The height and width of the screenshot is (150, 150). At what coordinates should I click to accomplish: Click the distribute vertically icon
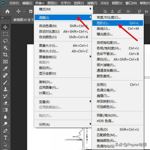(128, 11)
